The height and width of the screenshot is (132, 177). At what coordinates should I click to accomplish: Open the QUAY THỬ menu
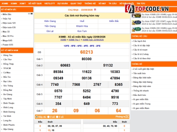pyautogui.click(x=76, y=4)
